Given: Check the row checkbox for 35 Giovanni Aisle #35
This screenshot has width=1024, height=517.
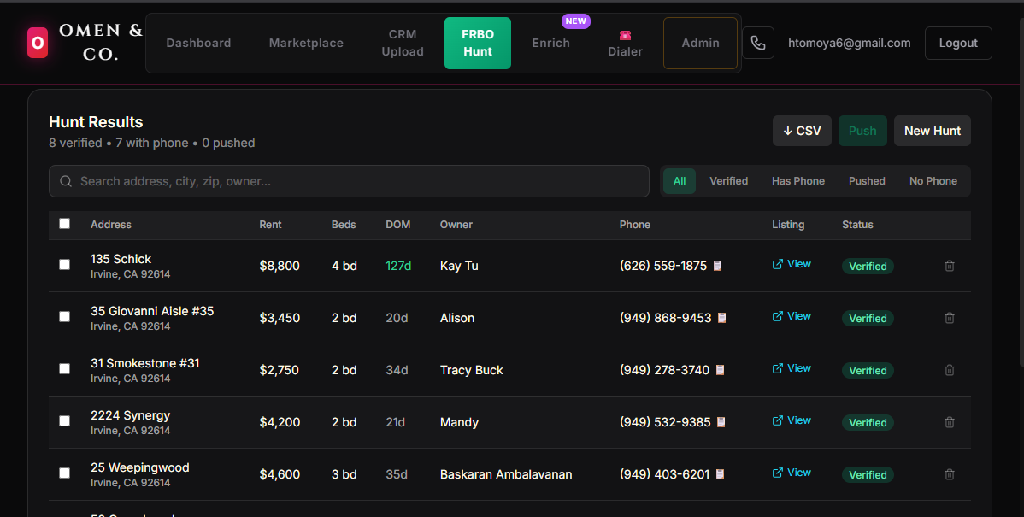Looking at the screenshot, I should (x=64, y=316).
